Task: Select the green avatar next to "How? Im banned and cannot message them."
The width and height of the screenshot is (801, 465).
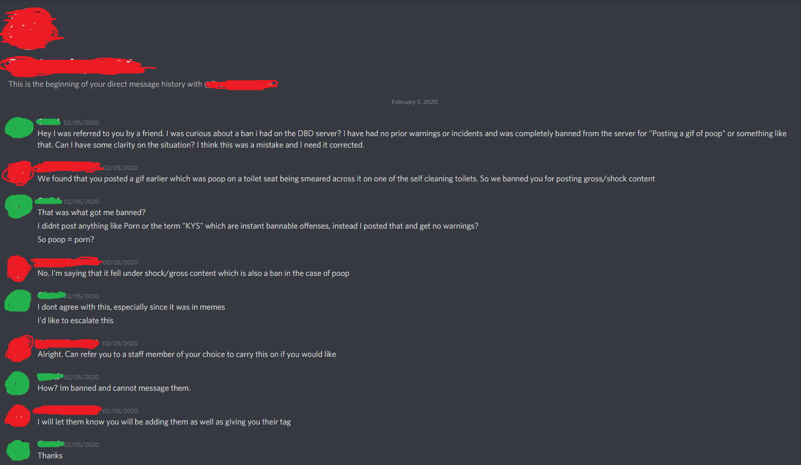Action: pyautogui.click(x=18, y=382)
